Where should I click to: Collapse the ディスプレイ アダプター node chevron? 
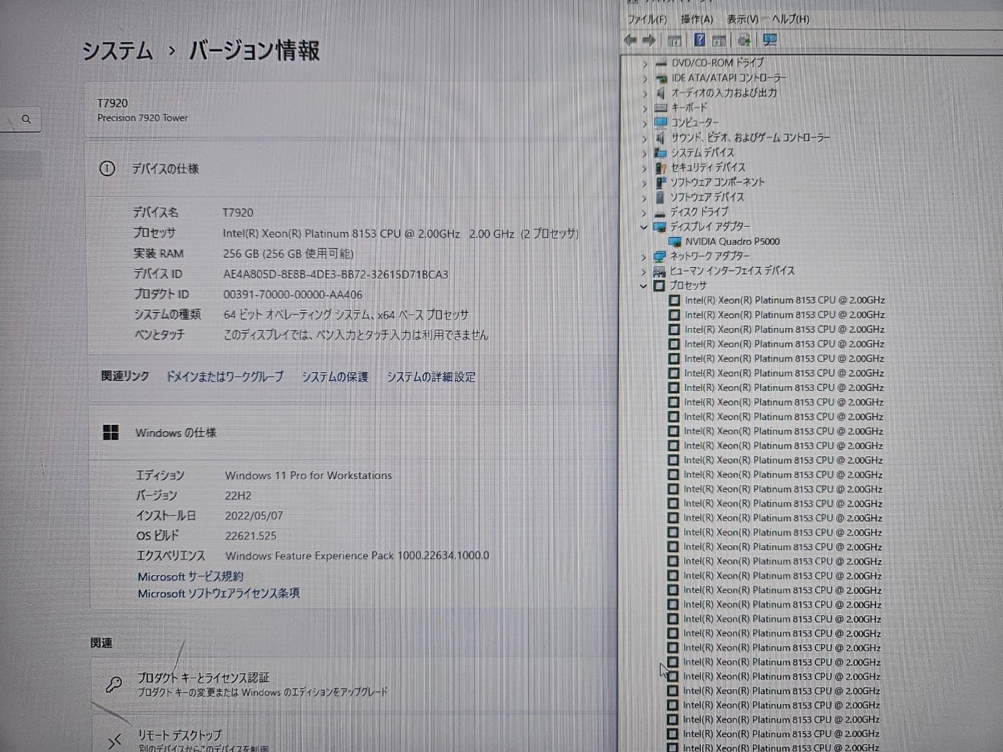tap(643, 227)
